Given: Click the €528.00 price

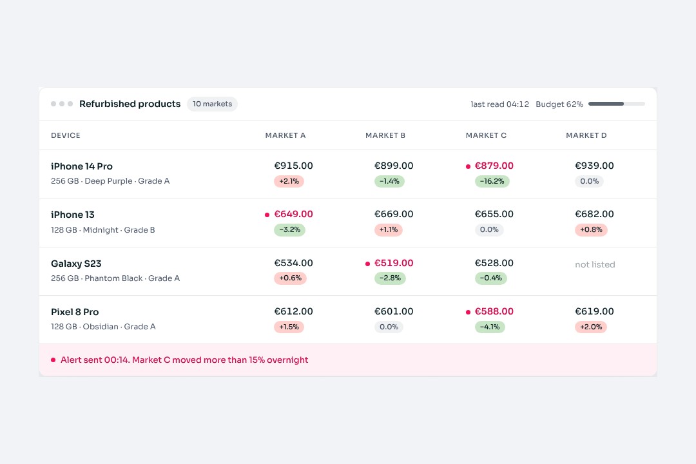Looking at the screenshot, I should (x=494, y=263).
